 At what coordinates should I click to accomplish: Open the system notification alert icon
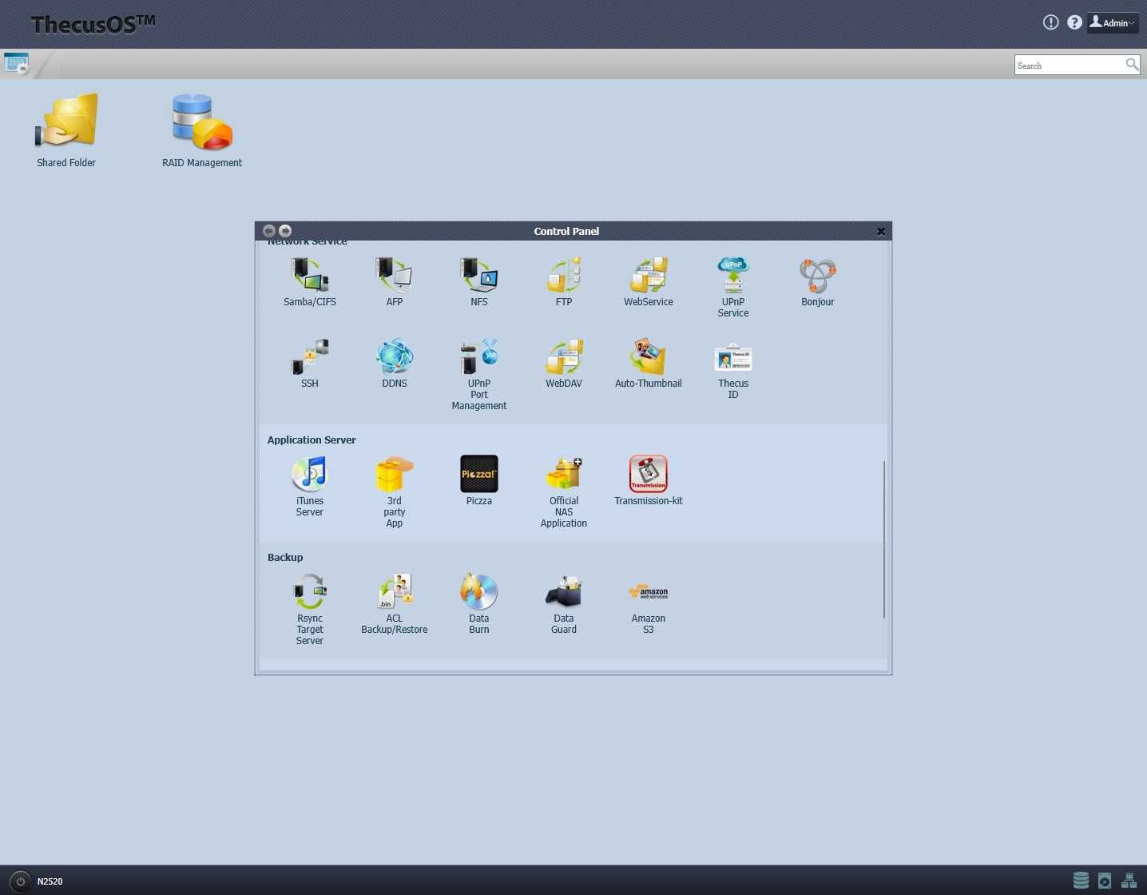[x=1051, y=22]
